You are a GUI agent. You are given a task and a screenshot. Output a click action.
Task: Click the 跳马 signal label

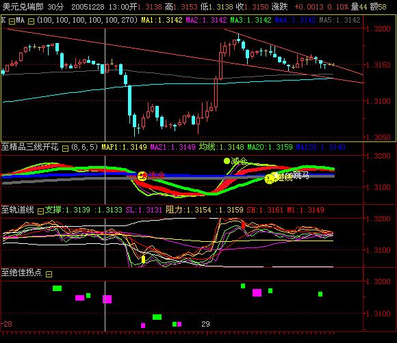(301, 176)
